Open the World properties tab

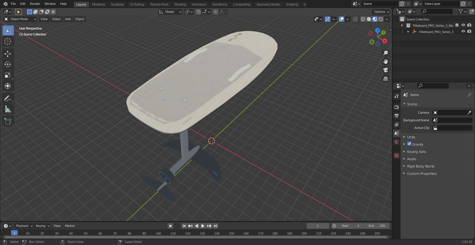(396, 142)
